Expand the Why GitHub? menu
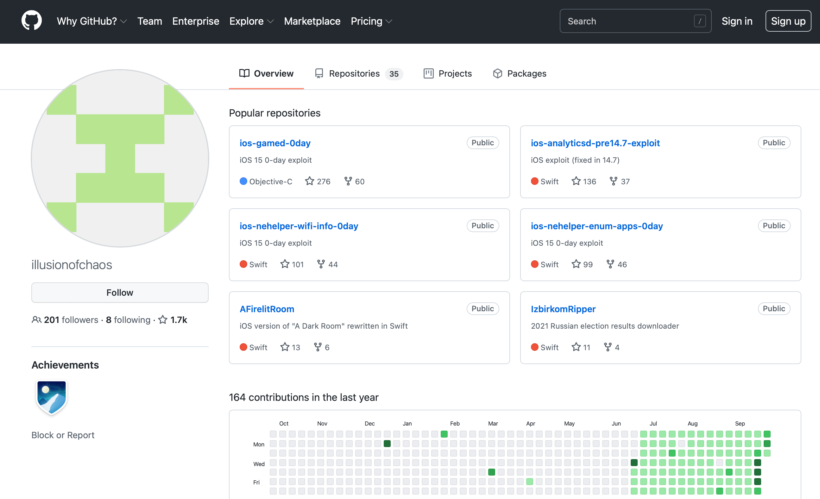 (x=91, y=21)
